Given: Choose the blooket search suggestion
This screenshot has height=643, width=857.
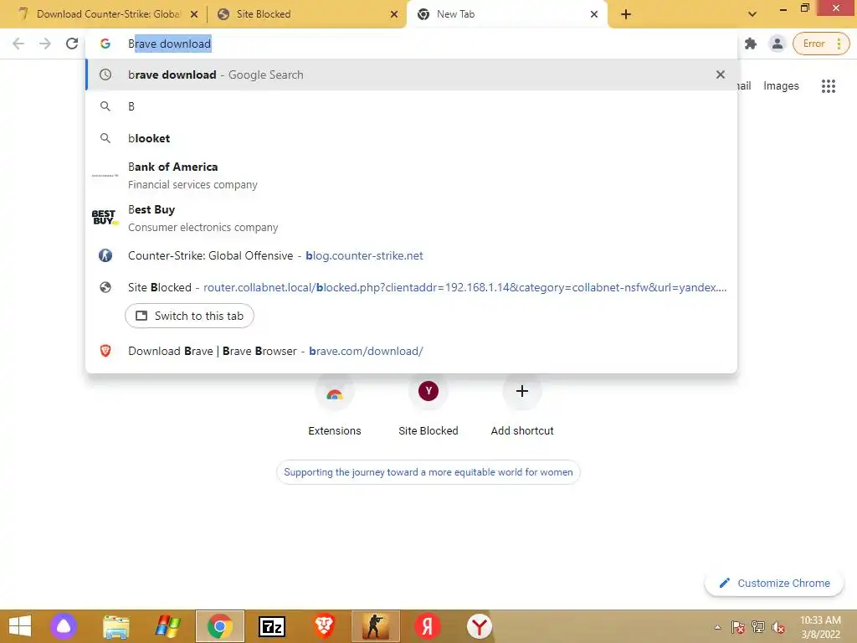Looking at the screenshot, I should pyautogui.click(x=411, y=138).
